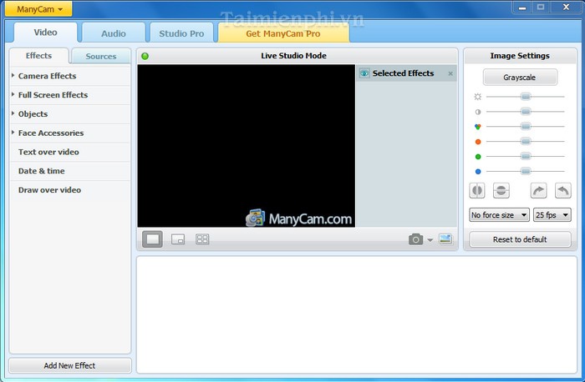Rotate the image clockwise
Image resolution: width=585 pixels, height=382 pixels.
click(x=538, y=191)
